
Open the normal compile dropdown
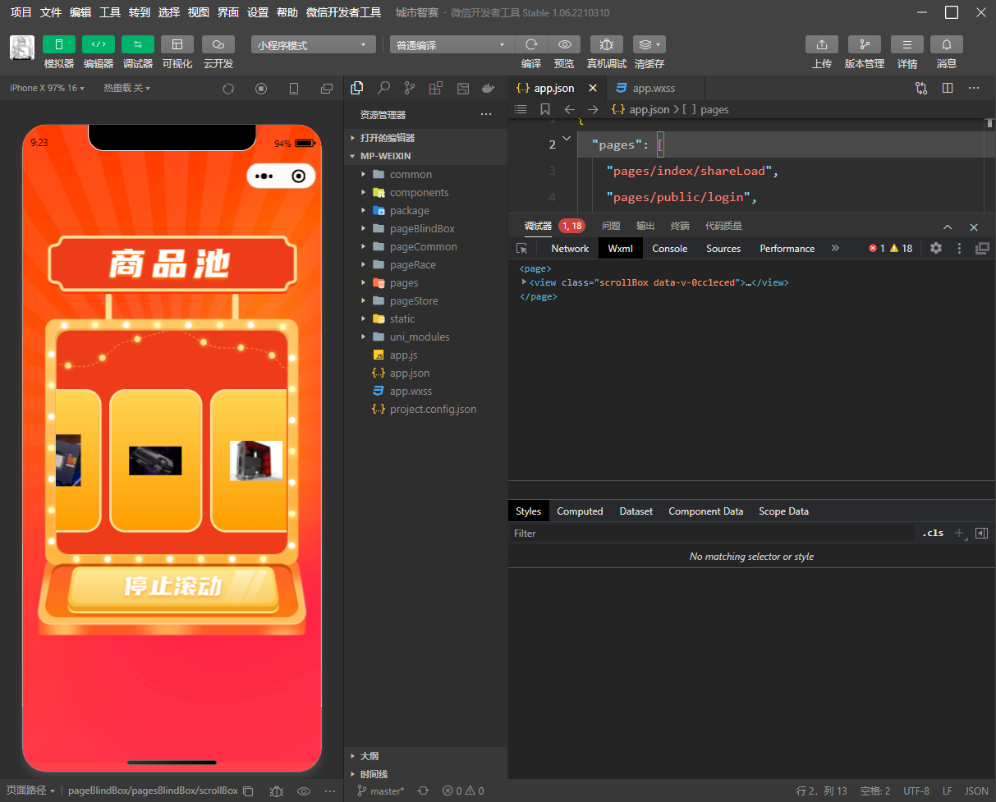point(451,45)
